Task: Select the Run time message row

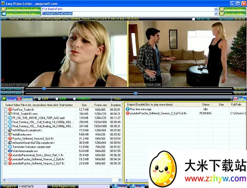Action: (x=186, y=109)
